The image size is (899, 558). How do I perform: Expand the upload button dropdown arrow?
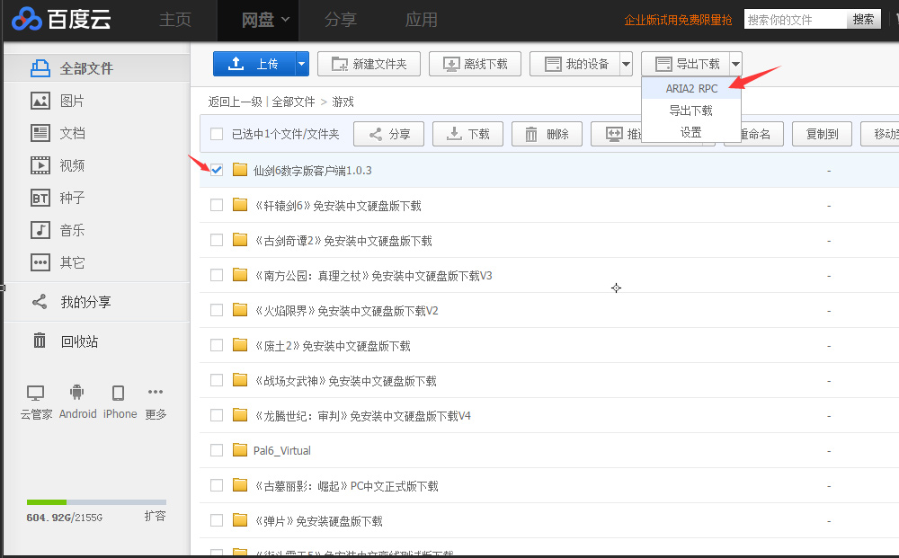pos(302,64)
